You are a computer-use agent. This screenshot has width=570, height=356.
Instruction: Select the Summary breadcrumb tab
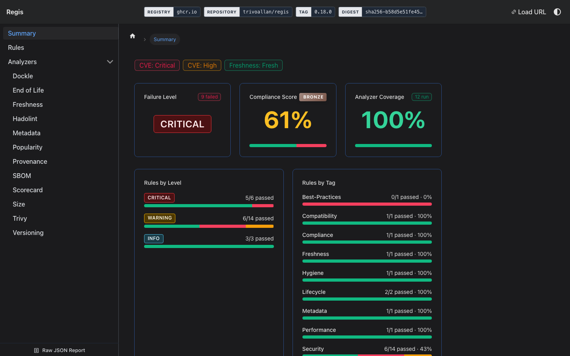[165, 39]
